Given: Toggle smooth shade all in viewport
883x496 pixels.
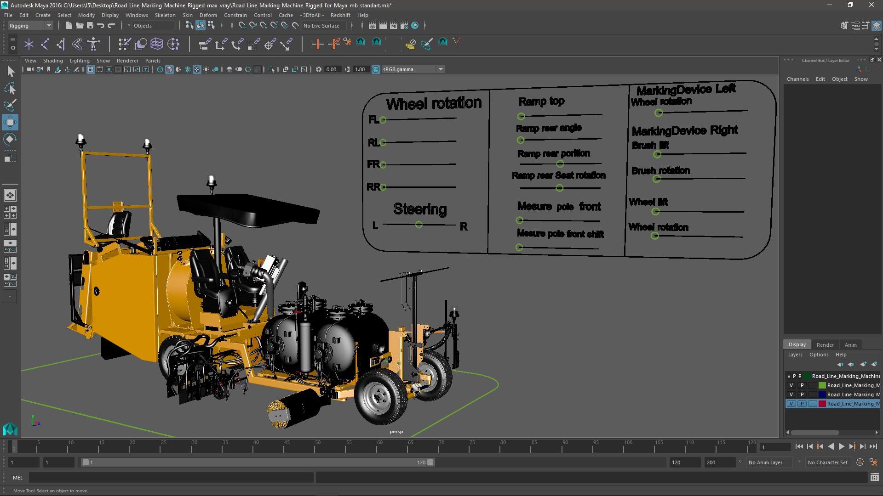Looking at the screenshot, I should tap(169, 69).
